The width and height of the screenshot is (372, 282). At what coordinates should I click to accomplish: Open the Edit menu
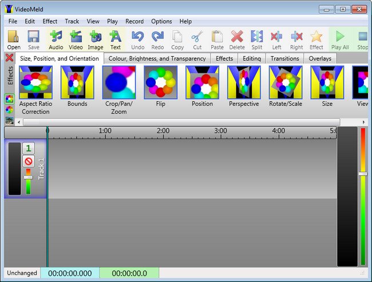point(30,21)
